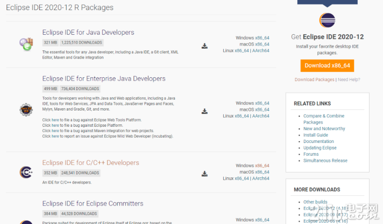Select Linux x86_64 for Enterprise Java Developers
This screenshot has height=224, width=383.
[x=241, y=116]
